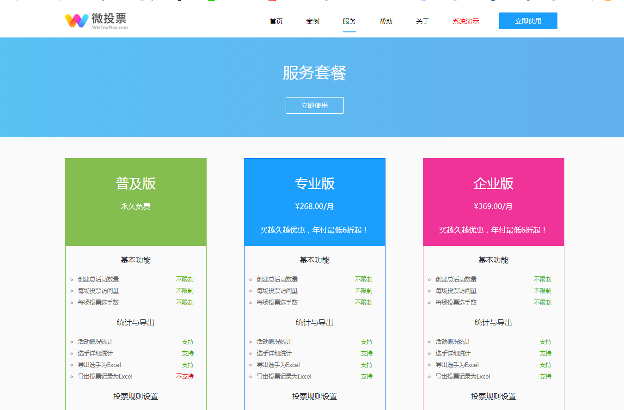Click the 微投票 logo icon
The height and width of the screenshot is (410, 624).
click(x=77, y=21)
